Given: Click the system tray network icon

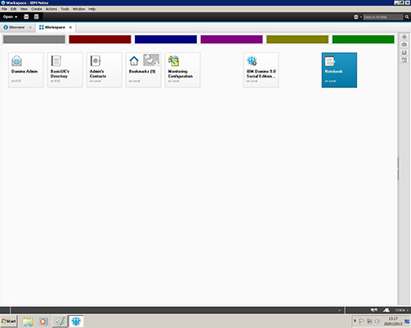Looking at the screenshot, I should (369, 321).
